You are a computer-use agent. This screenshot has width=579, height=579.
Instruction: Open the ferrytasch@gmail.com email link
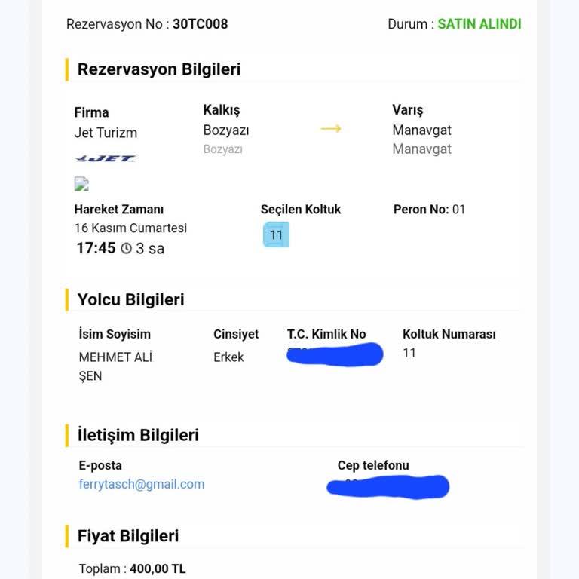[x=142, y=484]
